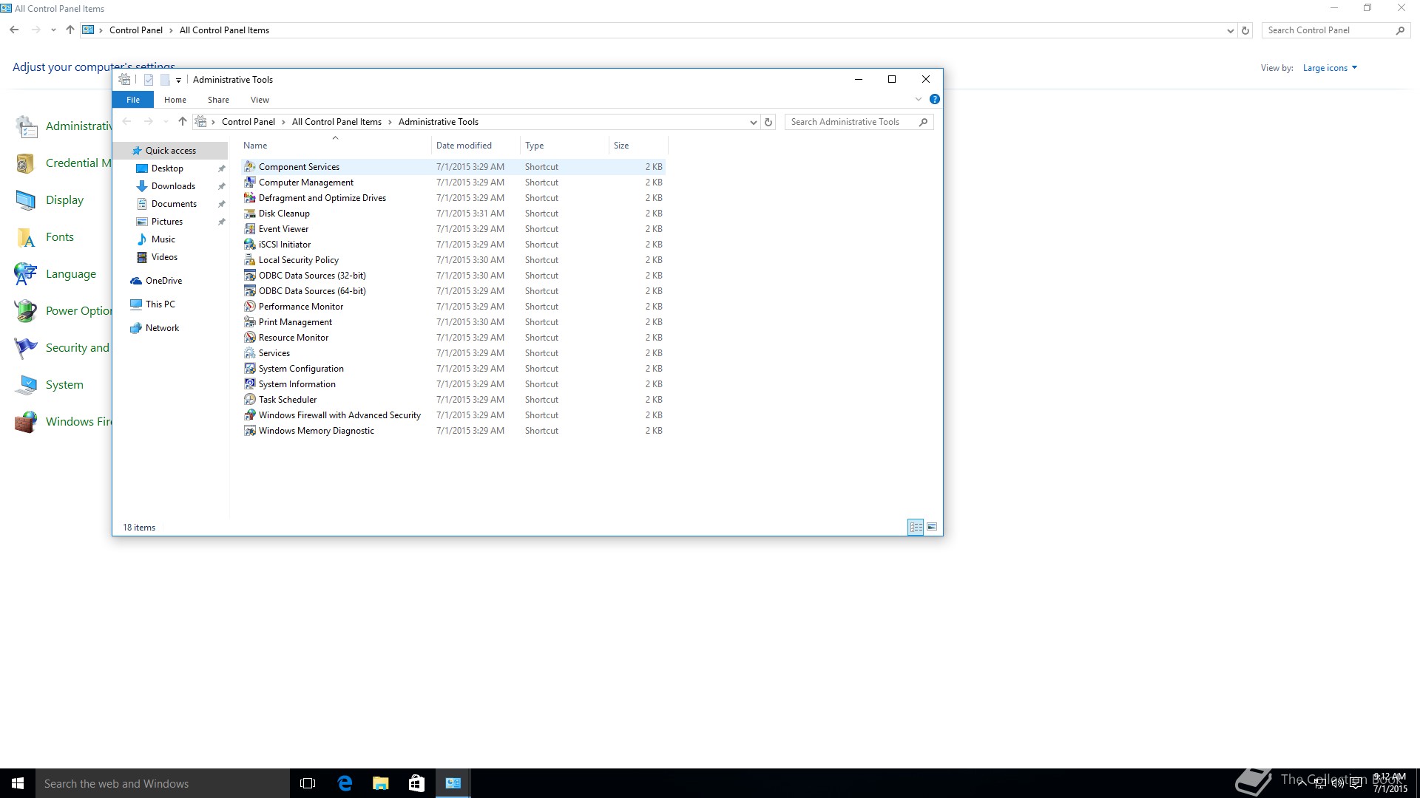This screenshot has height=798, width=1420.
Task: Click the Task Scheduler icon
Action: point(250,400)
